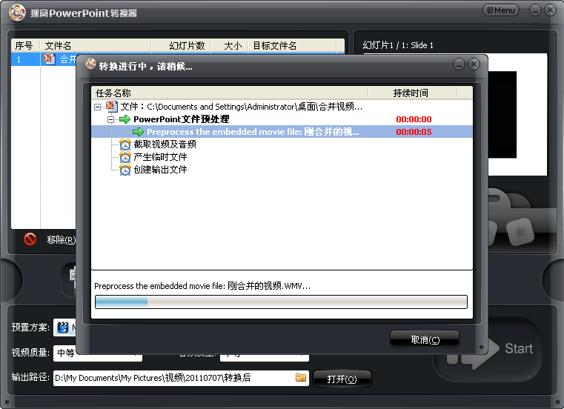Click the Cancel (取消) button in dialog
The image size is (564, 409).
click(425, 339)
